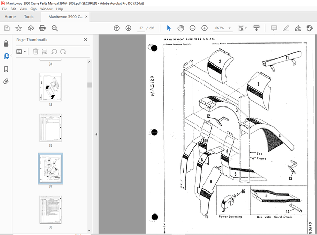This screenshot has width=317, height=235.
Task: Zoom in with the plus button
Action: coord(205,28)
